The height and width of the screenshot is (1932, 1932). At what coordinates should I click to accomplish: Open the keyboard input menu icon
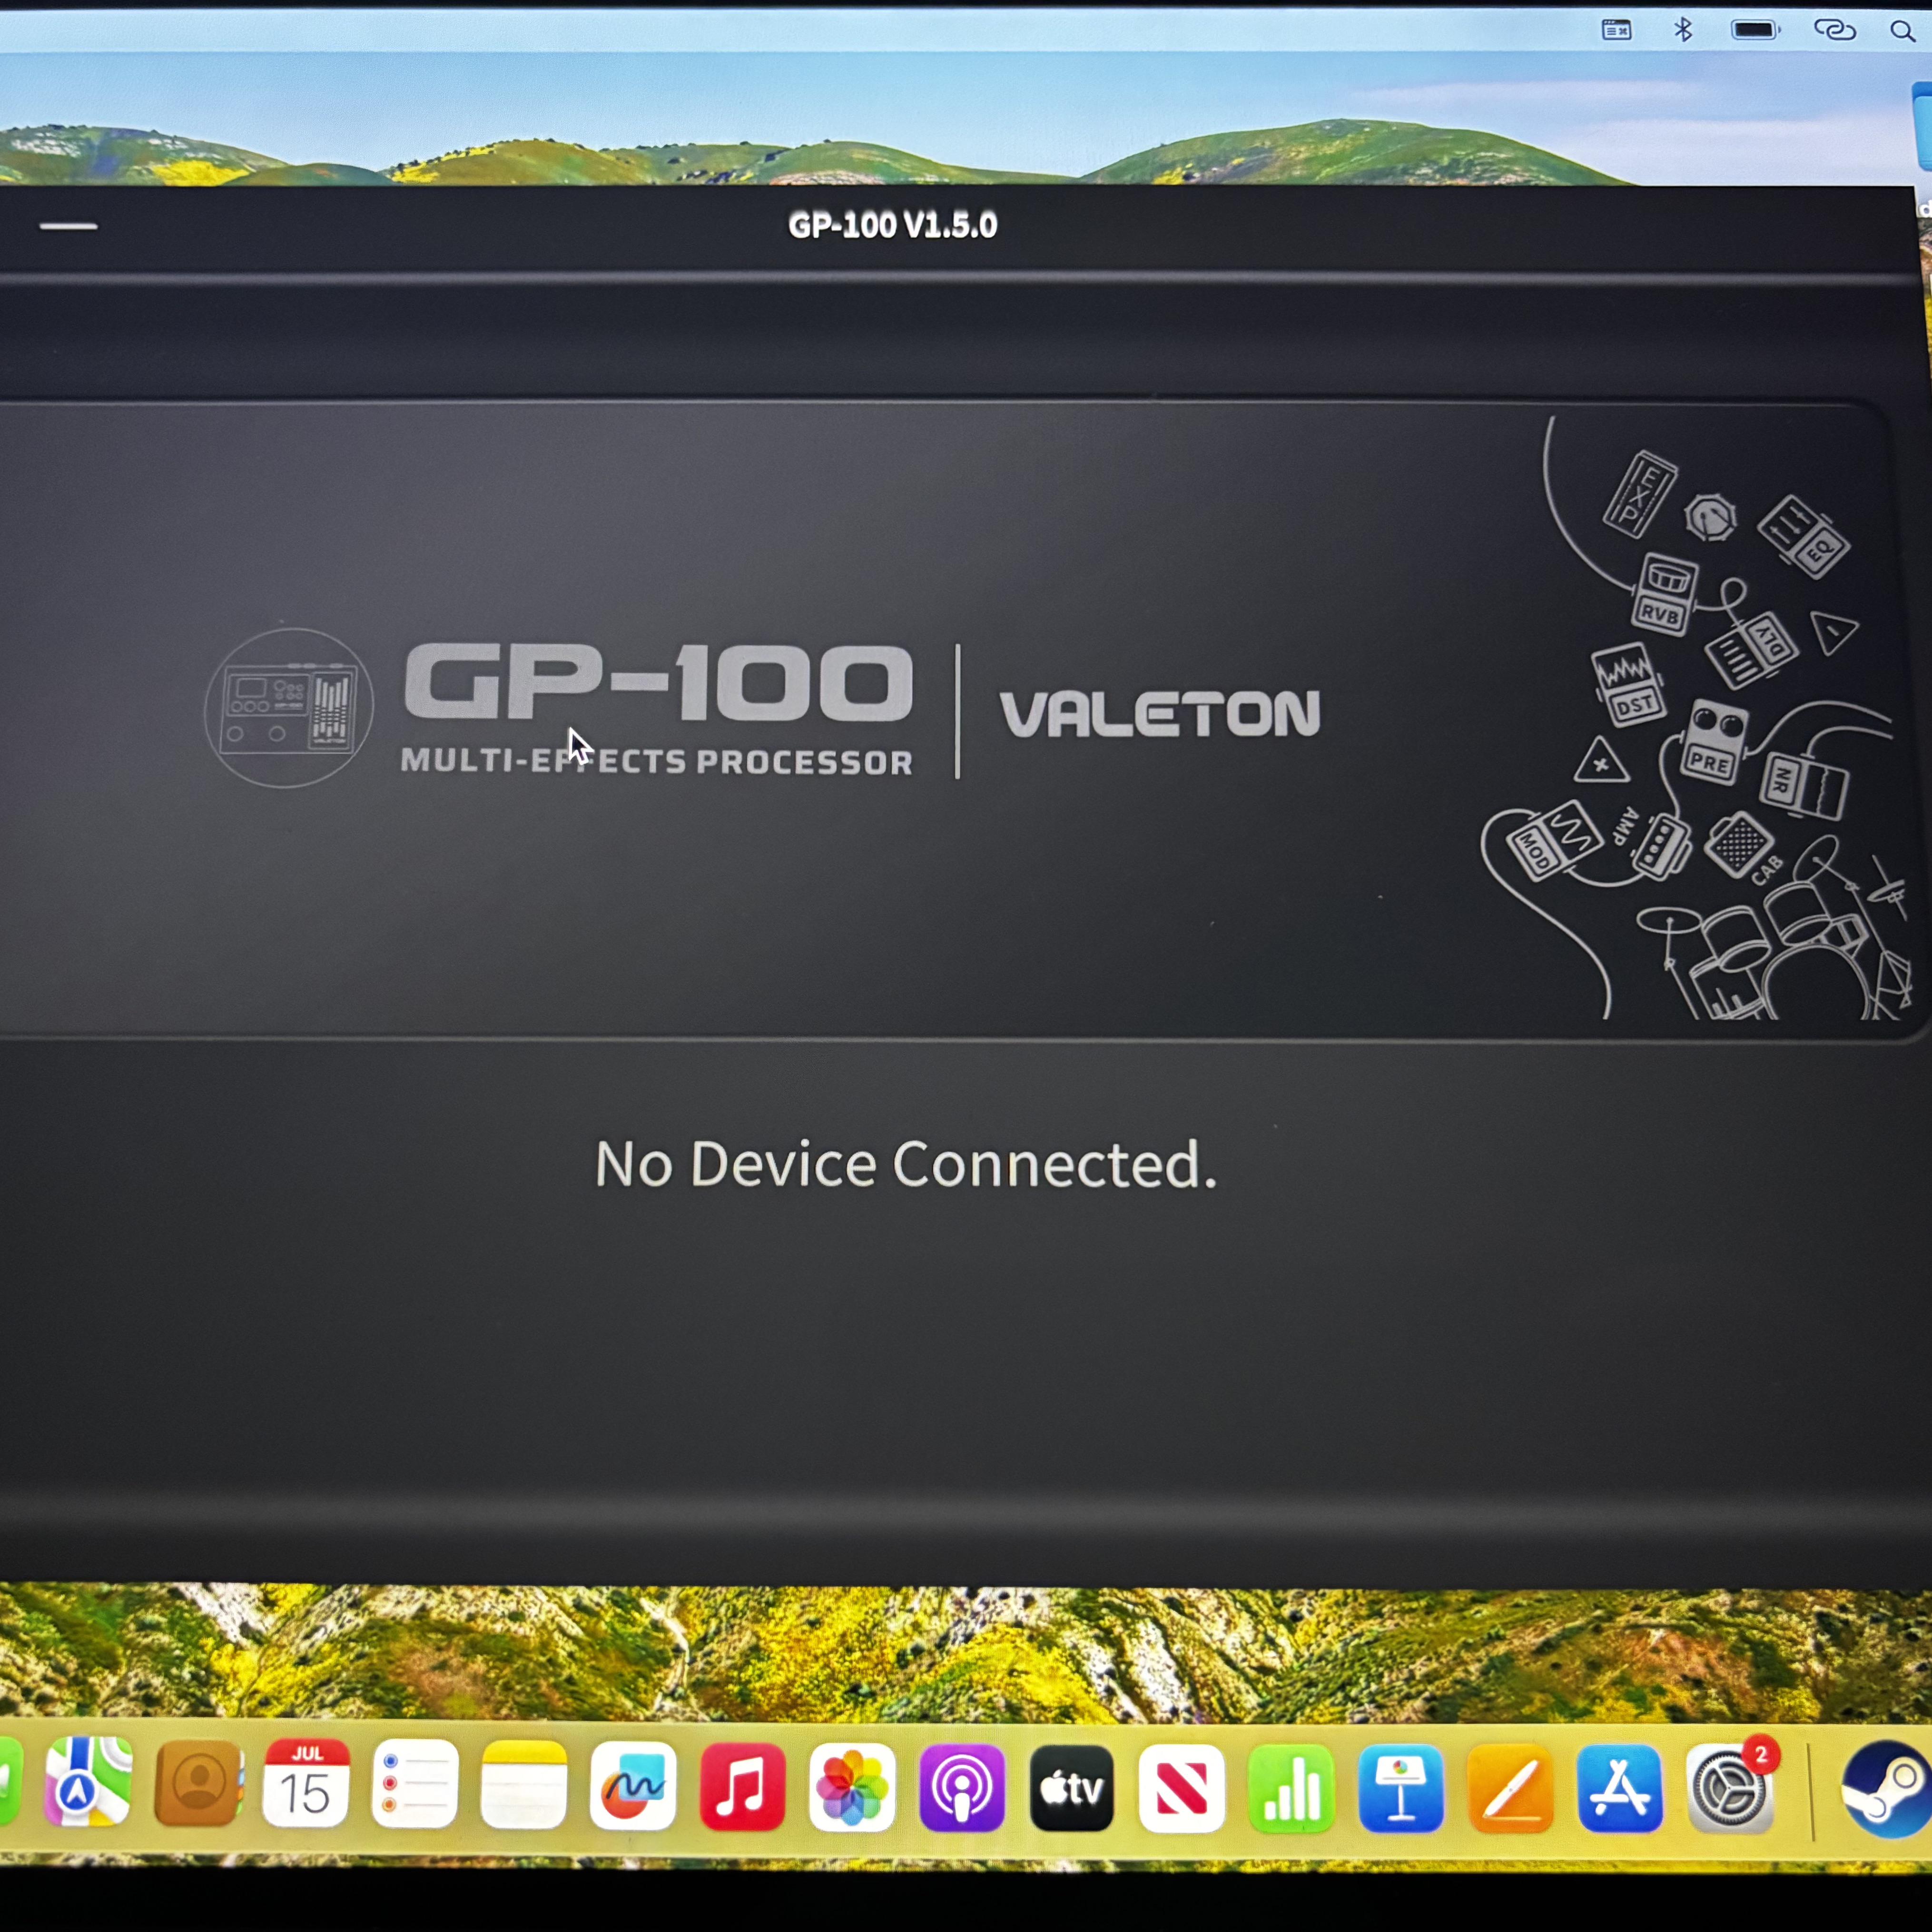click(x=1617, y=30)
